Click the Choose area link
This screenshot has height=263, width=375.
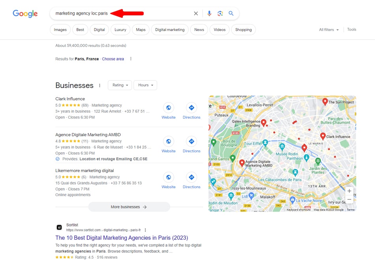[113, 59]
